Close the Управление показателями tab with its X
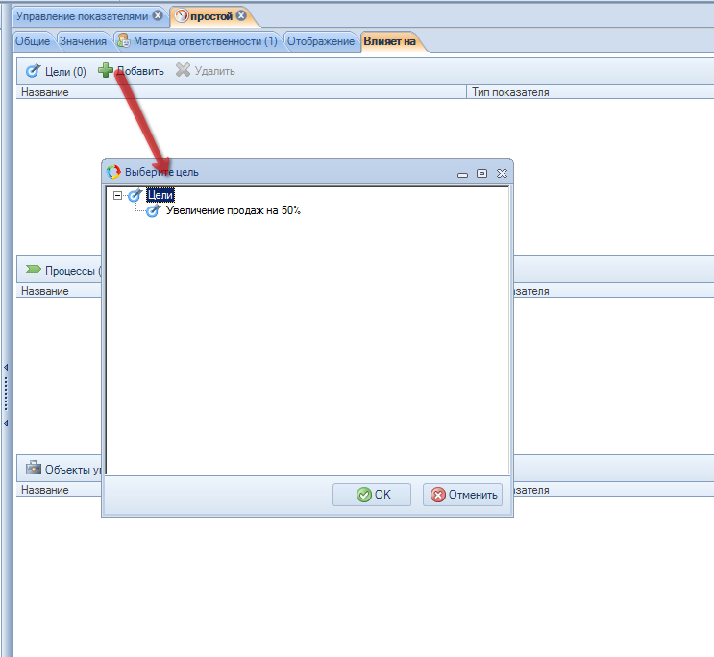This screenshot has width=714, height=657. click(x=158, y=15)
